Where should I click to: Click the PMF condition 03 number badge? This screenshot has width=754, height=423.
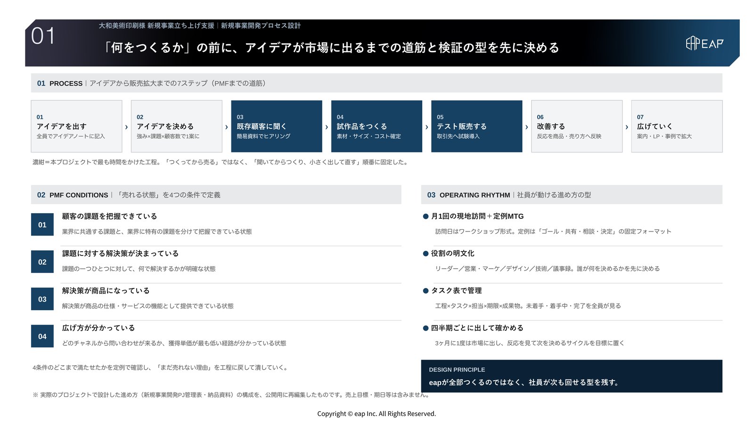[x=42, y=299]
